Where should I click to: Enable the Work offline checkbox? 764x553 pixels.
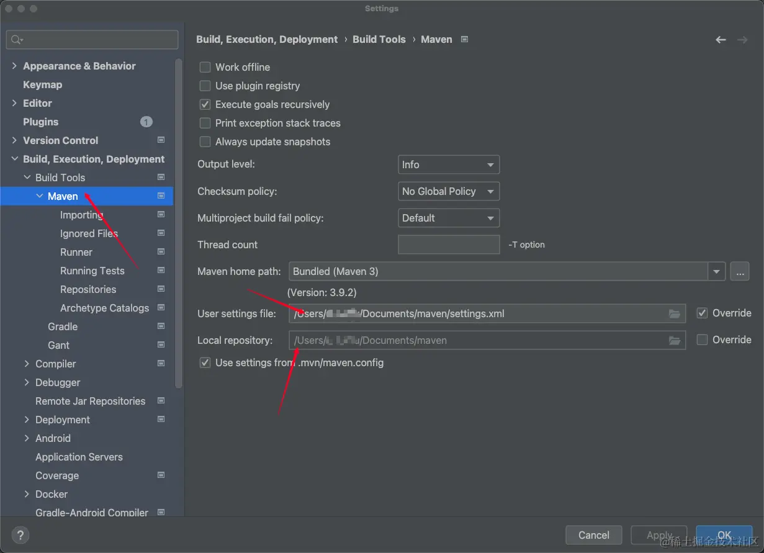click(x=205, y=67)
